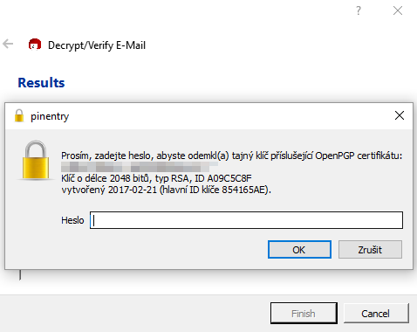
Task: Close the Decrypt/Verify E-Mail window
Action: (x=398, y=10)
